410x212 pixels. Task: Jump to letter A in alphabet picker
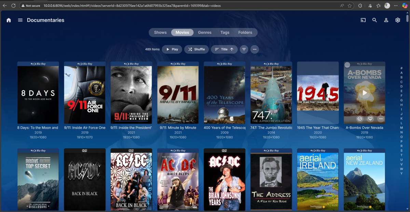pyautogui.click(x=401, y=73)
